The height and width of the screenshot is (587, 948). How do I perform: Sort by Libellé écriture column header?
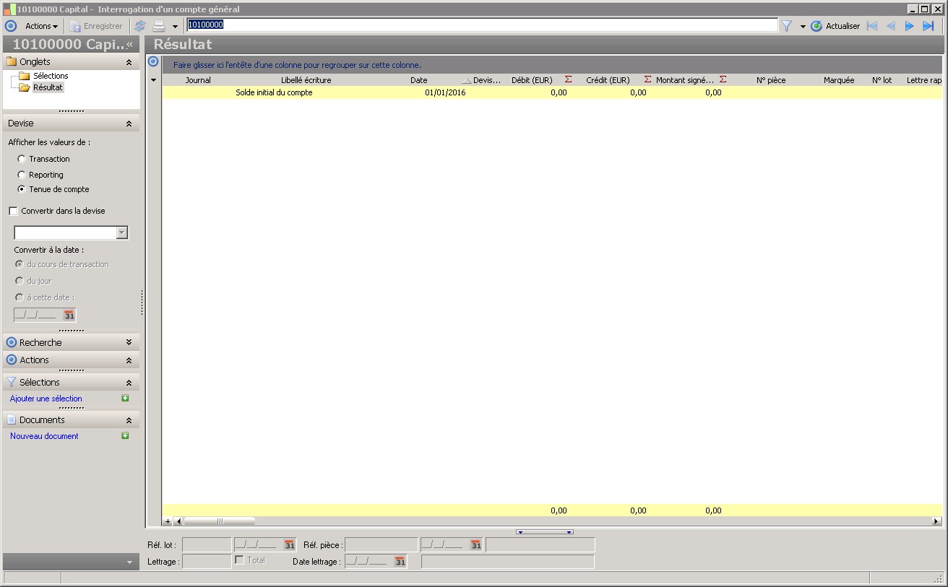pyautogui.click(x=306, y=80)
